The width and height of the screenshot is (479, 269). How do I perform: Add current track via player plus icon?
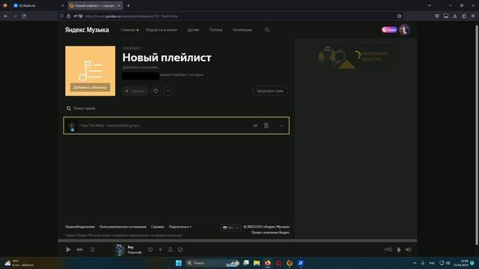pos(160,250)
